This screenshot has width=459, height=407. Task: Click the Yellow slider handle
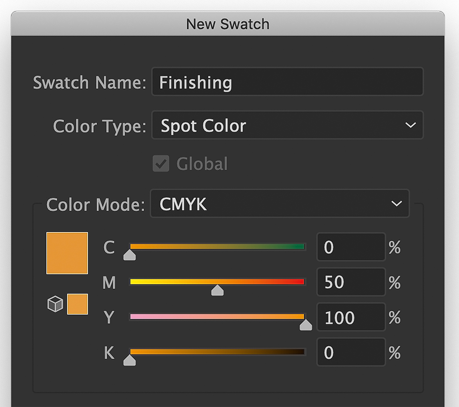pos(306,325)
